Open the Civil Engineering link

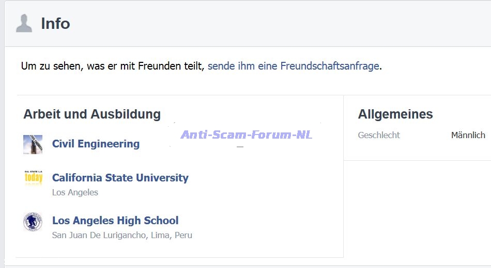pyautogui.click(x=96, y=144)
